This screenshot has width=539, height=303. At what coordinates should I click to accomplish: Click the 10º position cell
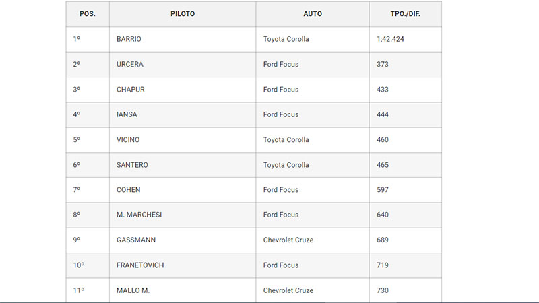79,265
